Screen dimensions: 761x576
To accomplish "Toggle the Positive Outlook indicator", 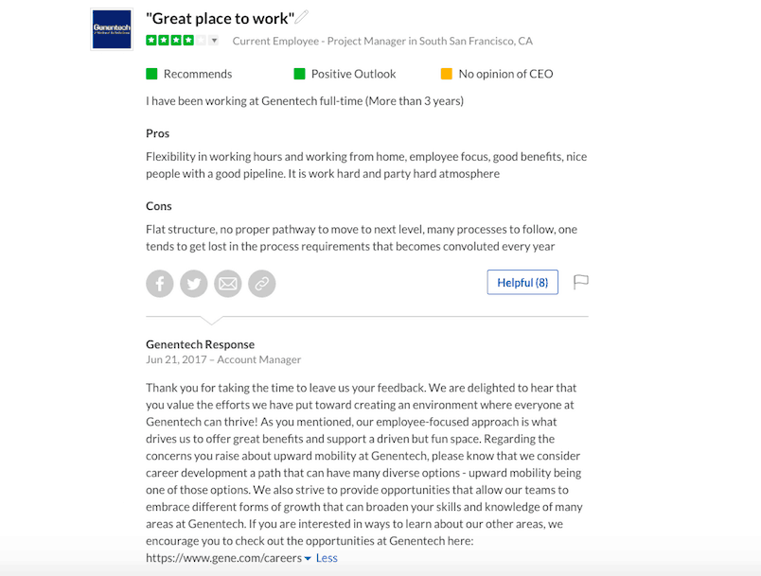I will (x=298, y=73).
